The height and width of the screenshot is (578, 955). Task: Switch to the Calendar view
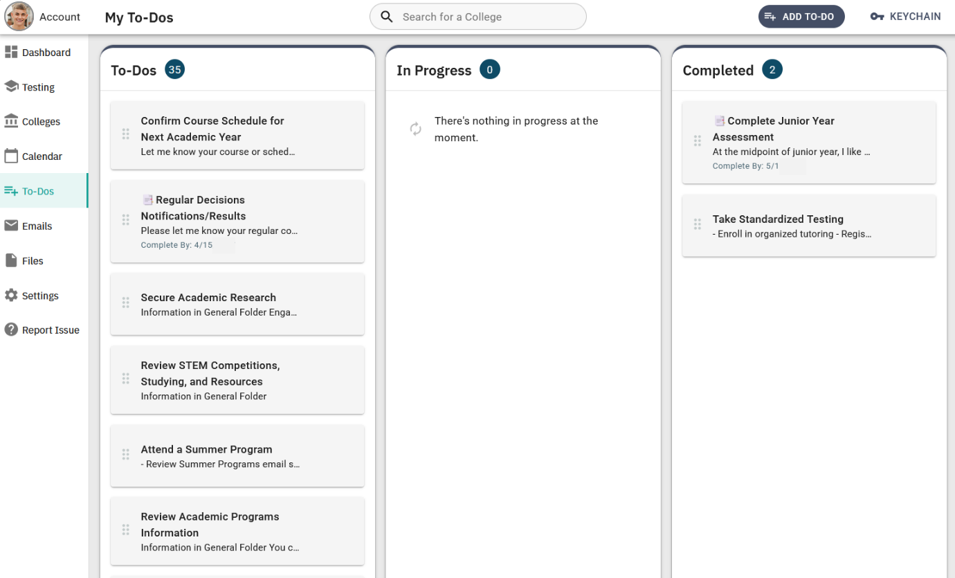coord(44,156)
